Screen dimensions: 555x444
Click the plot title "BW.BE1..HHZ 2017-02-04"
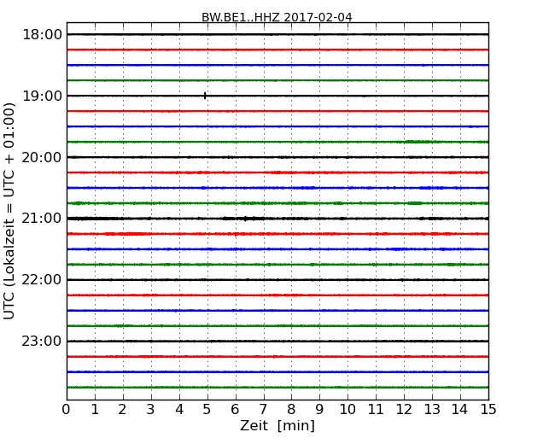277,17
